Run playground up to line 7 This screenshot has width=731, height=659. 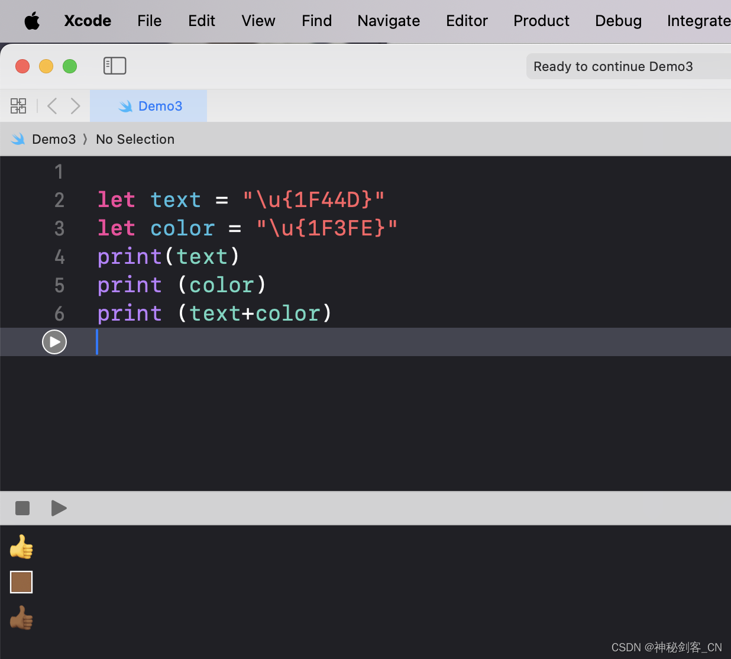(54, 342)
